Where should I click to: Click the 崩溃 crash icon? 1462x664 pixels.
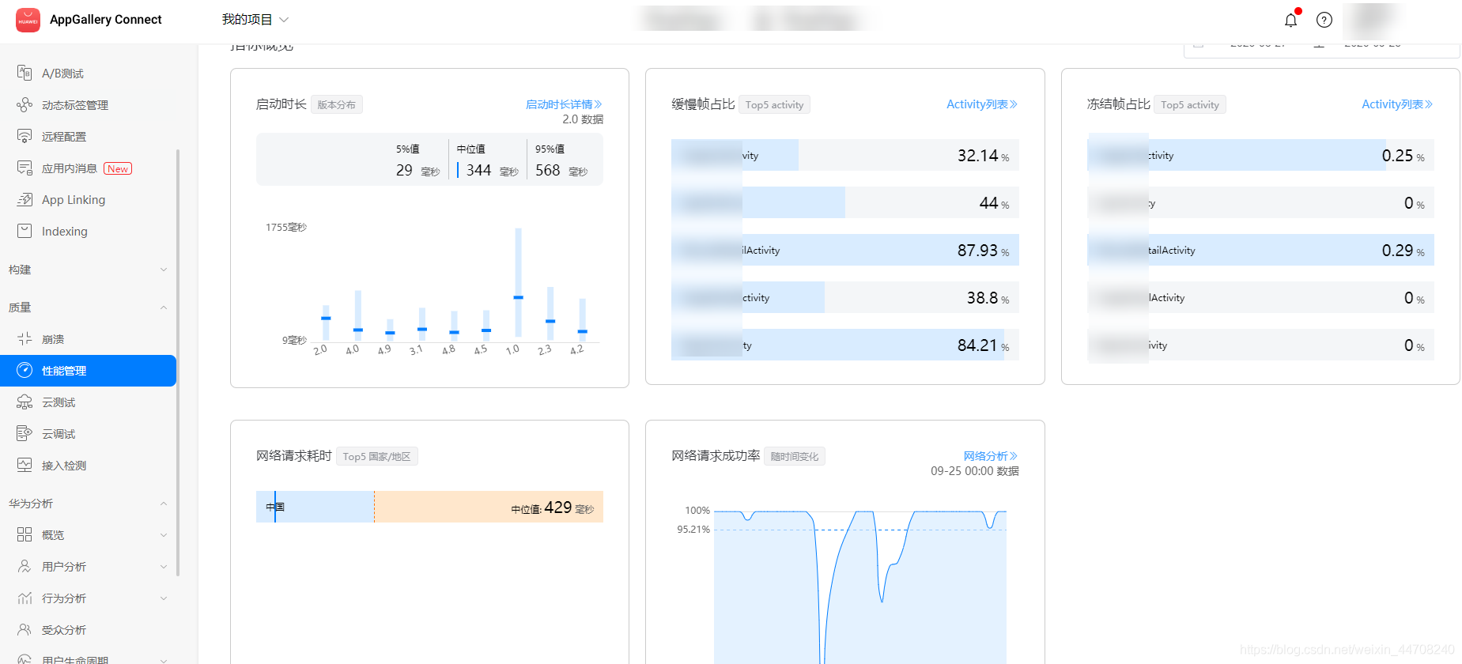25,338
